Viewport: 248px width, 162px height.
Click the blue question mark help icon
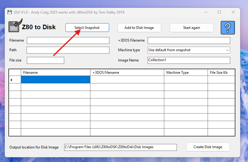click(228, 28)
